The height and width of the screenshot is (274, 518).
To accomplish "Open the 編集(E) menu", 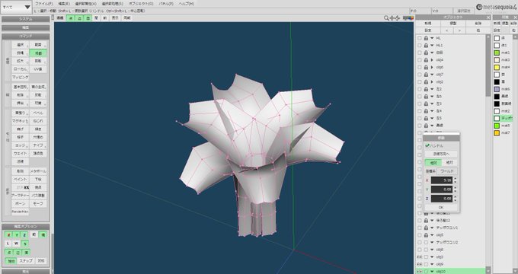I will [64, 4].
